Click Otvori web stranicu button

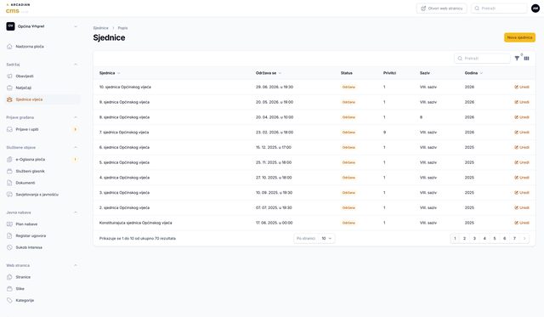pyautogui.click(x=441, y=8)
